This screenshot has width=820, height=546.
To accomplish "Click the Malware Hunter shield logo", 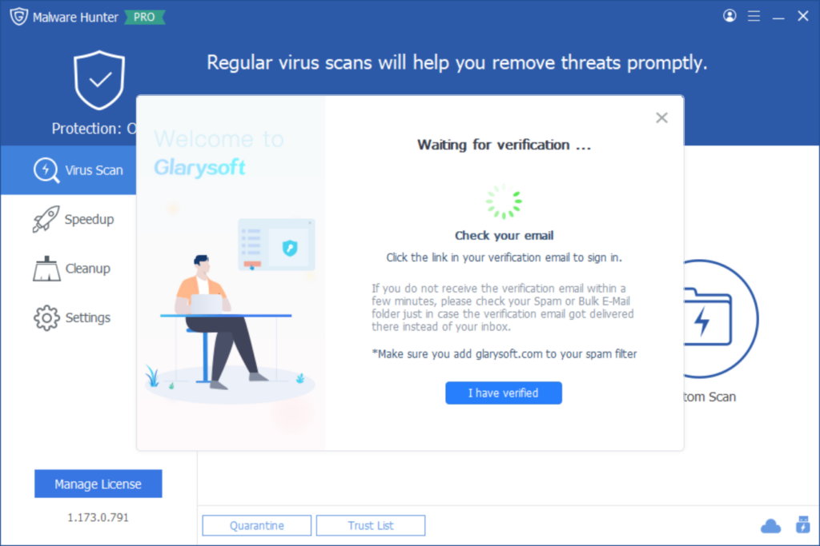I will 19,16.
